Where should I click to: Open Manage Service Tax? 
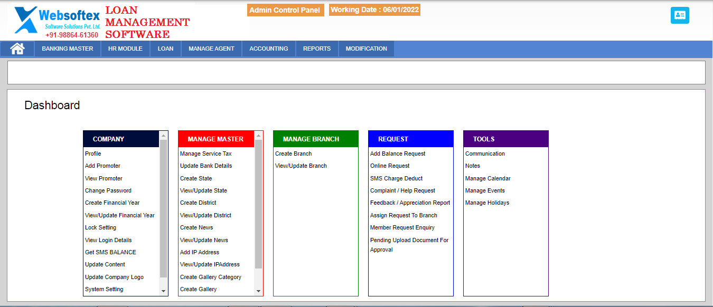(x=206, y=153)
